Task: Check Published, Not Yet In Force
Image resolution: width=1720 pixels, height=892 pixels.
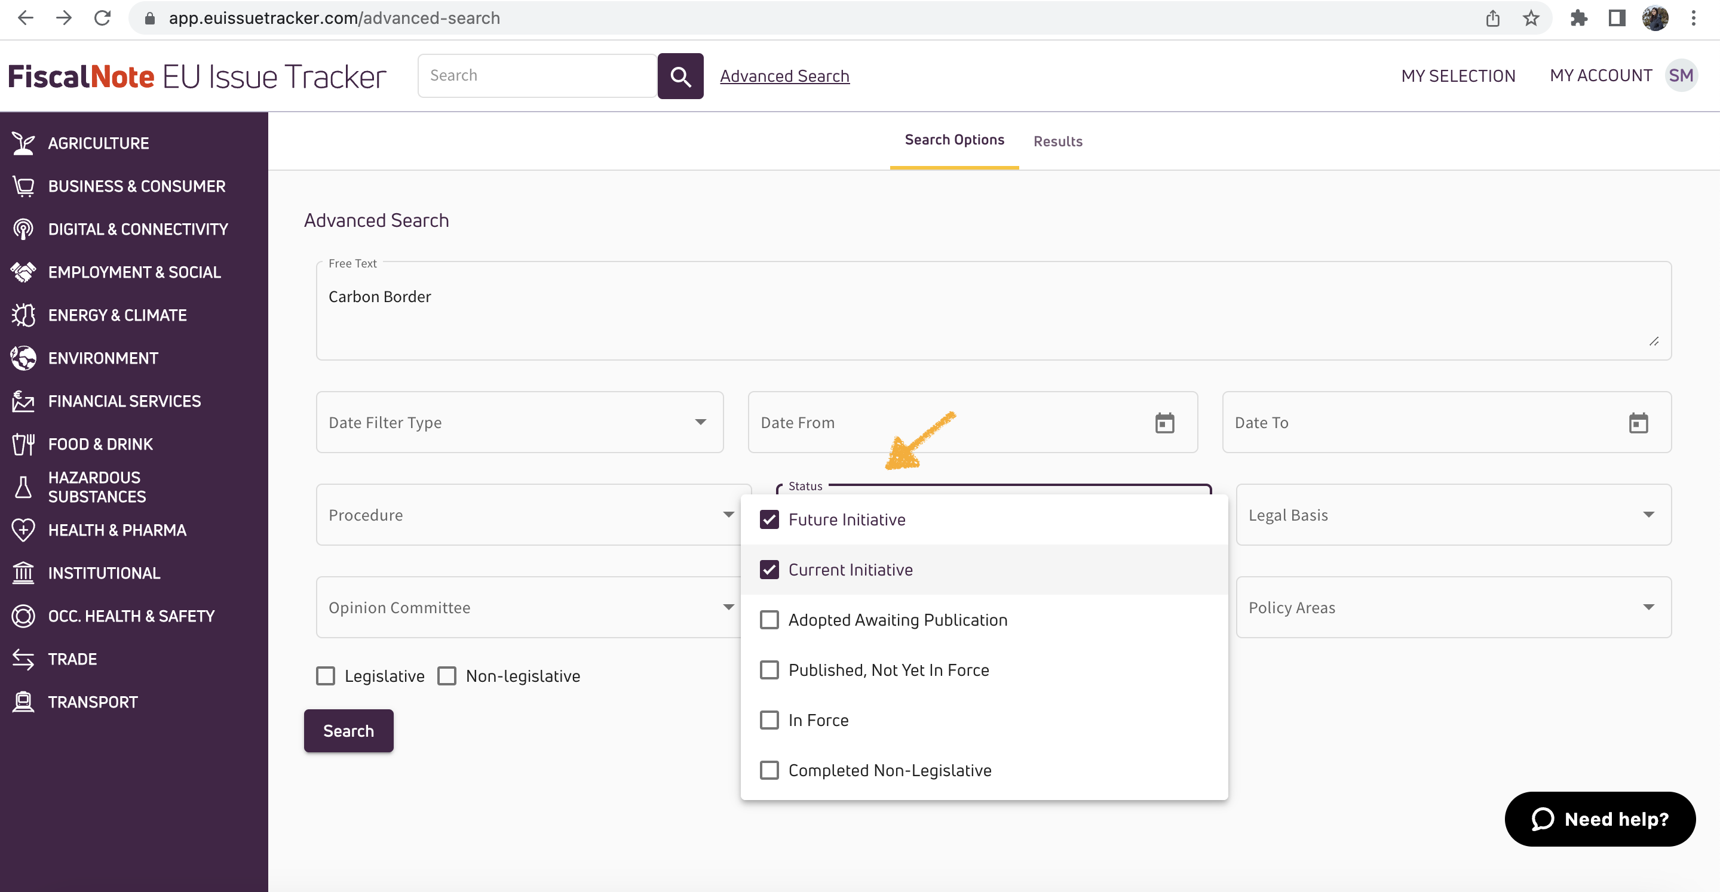Action: pos(769,670)
